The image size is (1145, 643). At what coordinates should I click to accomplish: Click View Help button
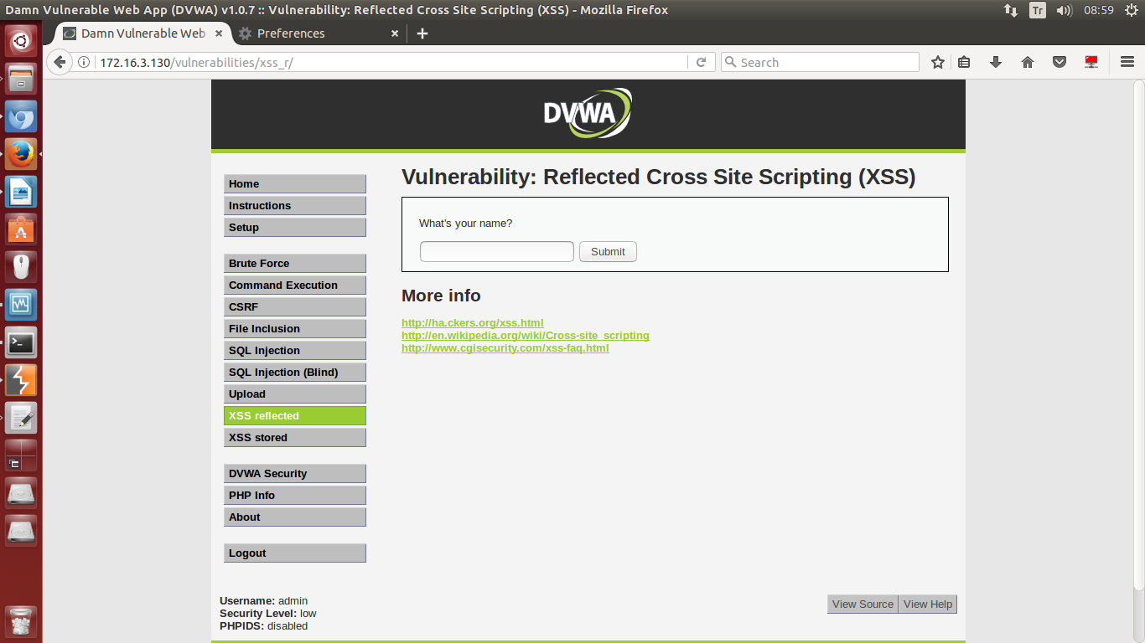[928, 604]
